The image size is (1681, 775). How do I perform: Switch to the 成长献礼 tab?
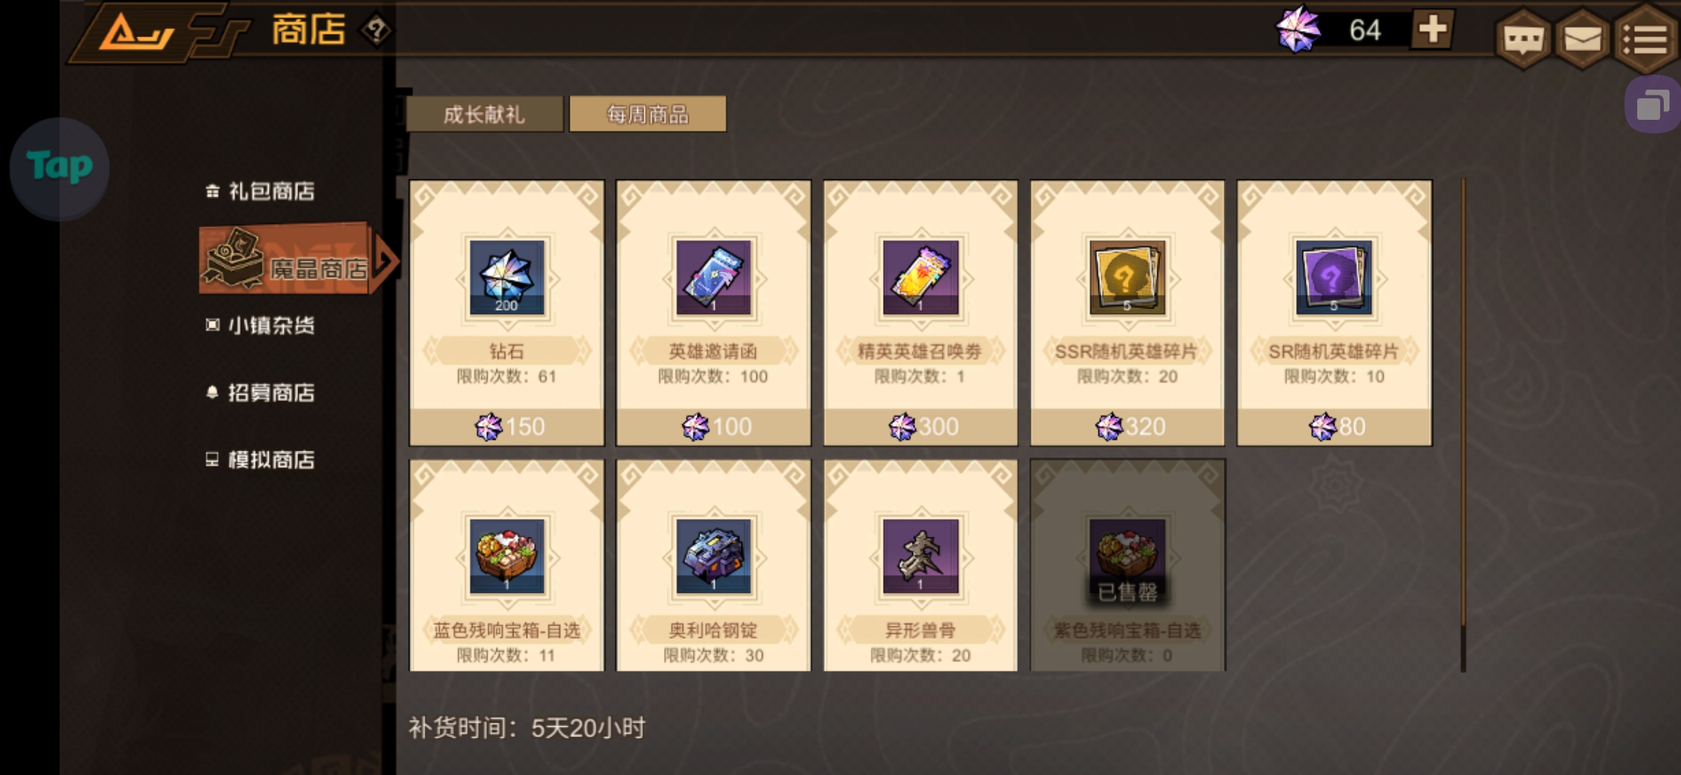(484, 114)
